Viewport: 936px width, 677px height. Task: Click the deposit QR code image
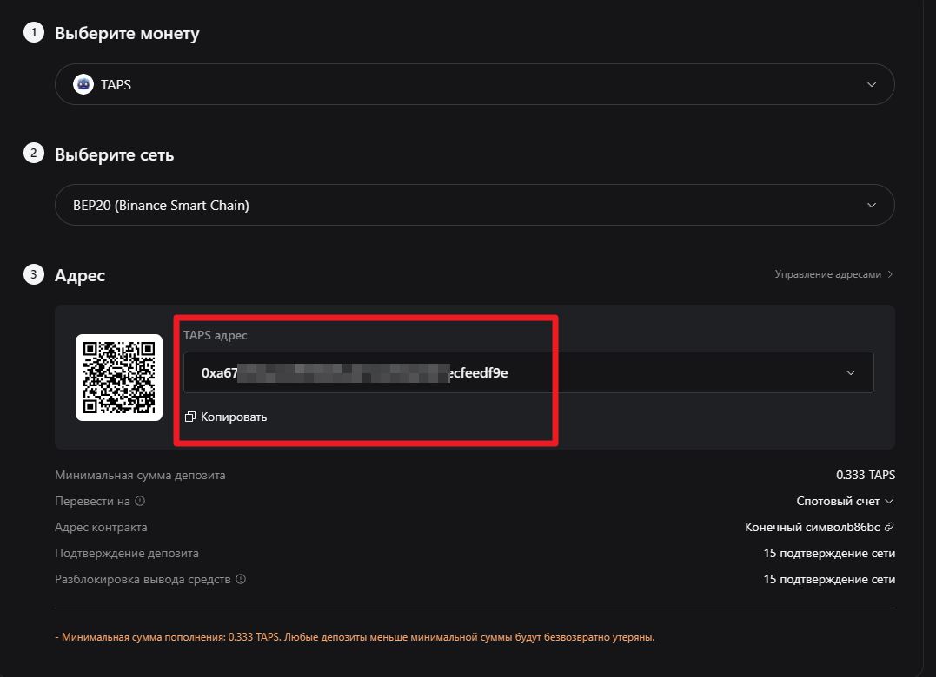tap(119, 378)
